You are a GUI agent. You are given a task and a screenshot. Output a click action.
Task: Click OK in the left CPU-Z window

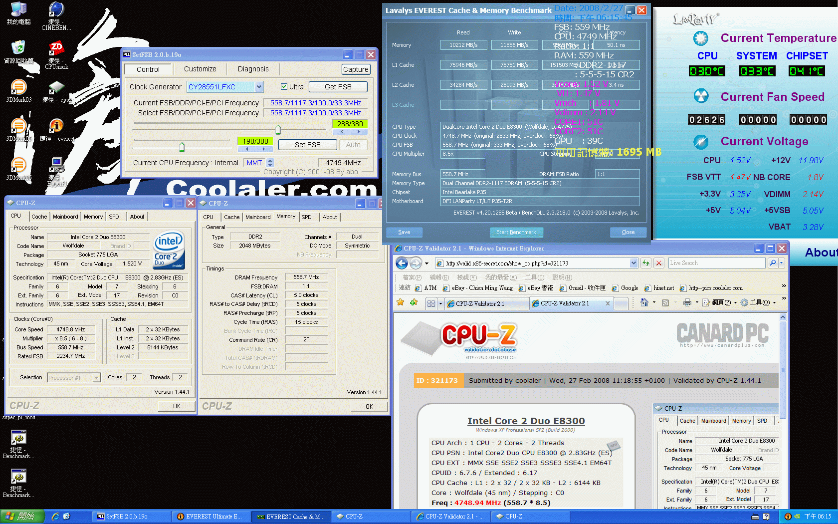pyautogui.click(x=177, y=406)
